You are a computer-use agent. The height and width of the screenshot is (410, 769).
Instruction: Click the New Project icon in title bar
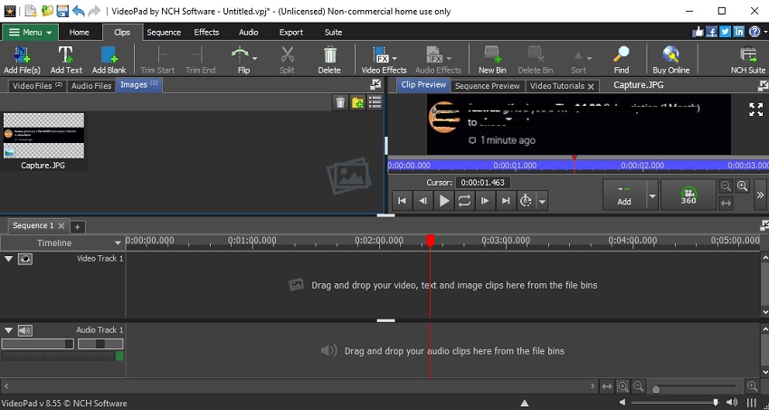pos(31,11)
